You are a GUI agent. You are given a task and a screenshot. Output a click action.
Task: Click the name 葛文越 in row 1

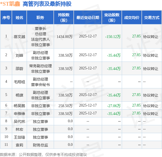tap(19, 37)
